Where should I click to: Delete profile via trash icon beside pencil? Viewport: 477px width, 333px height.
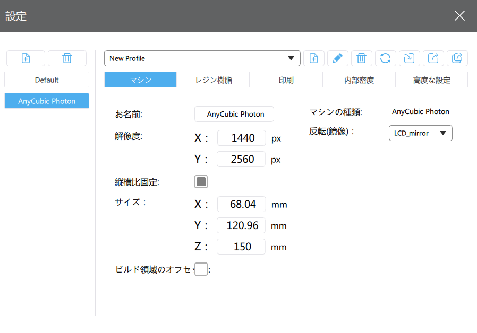click(x=361, y=58)
